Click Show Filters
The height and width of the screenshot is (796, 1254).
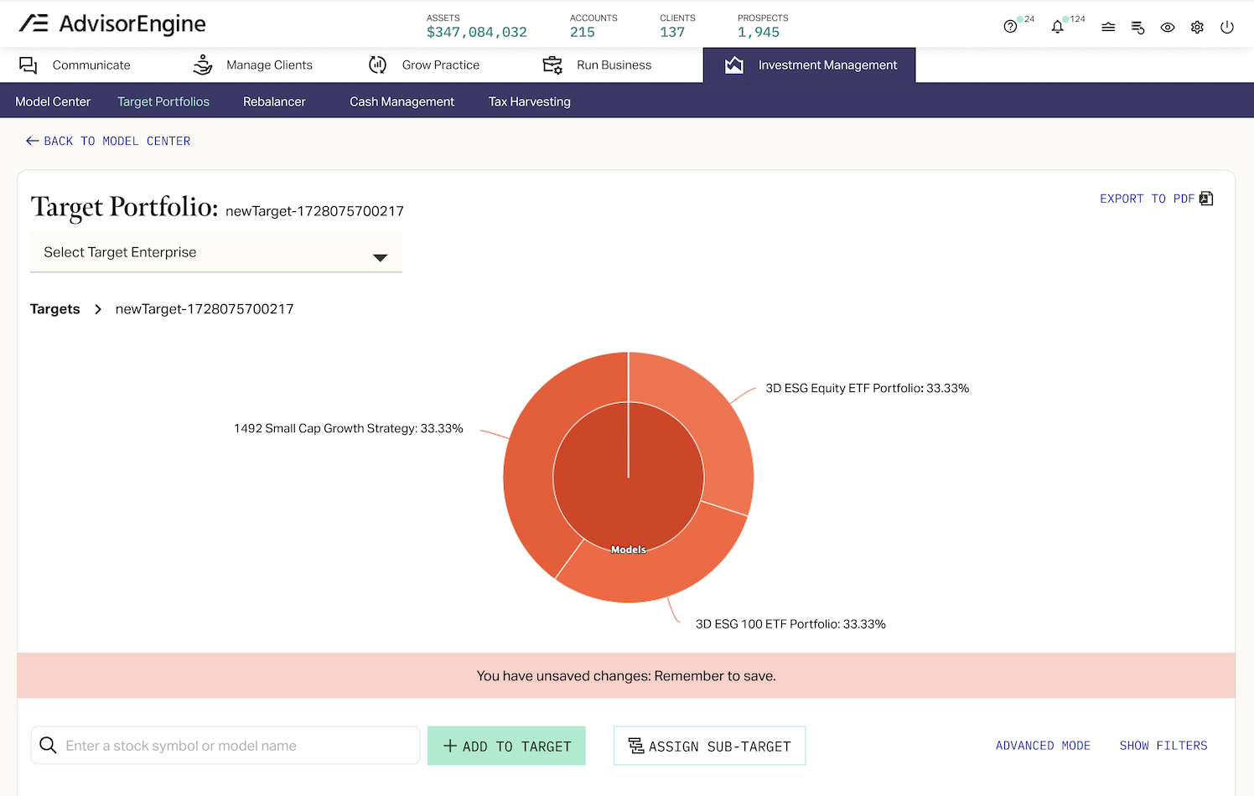(x=1163, y=745)
